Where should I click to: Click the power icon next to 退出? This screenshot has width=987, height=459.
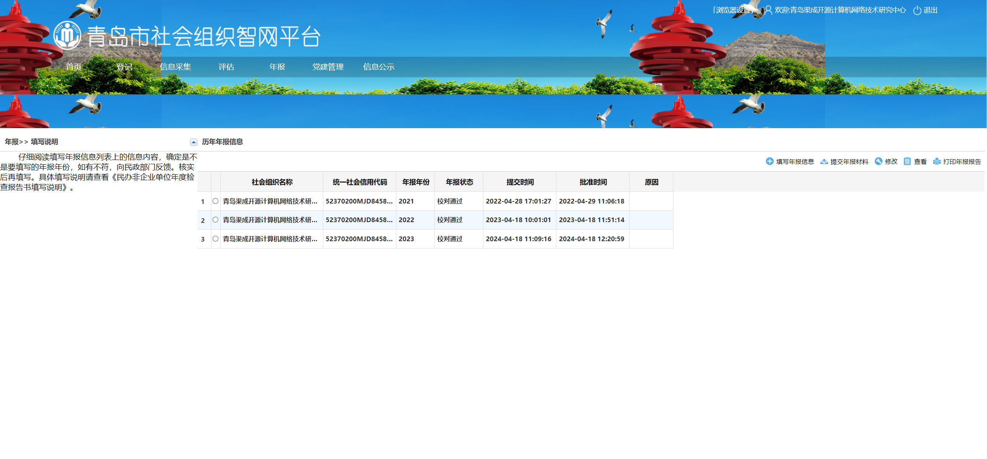pyautogui.click(x=917, y=10)
